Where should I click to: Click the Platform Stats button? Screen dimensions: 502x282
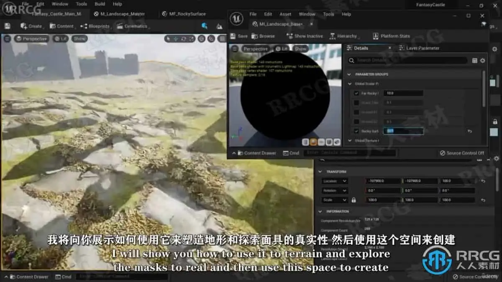click(x=392, y=36)
